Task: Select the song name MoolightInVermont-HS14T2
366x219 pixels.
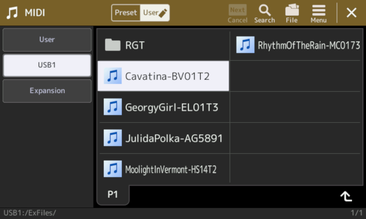Action: pos(171,169)
